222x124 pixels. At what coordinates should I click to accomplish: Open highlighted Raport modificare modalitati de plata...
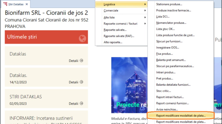point(180,116)
